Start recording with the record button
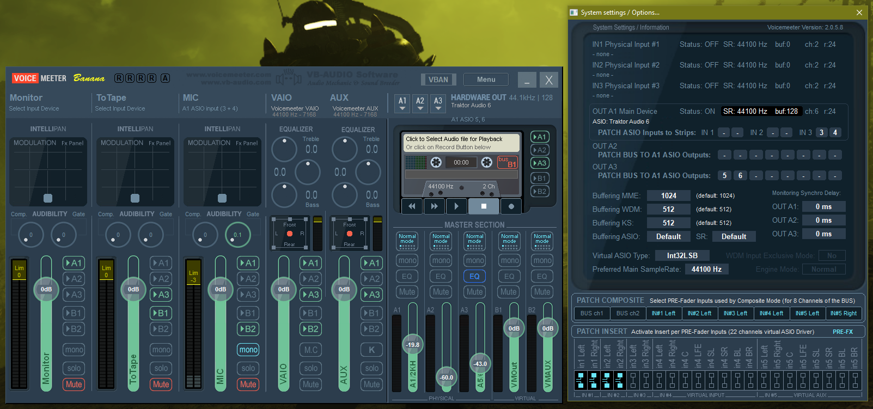 click(511, 206)
